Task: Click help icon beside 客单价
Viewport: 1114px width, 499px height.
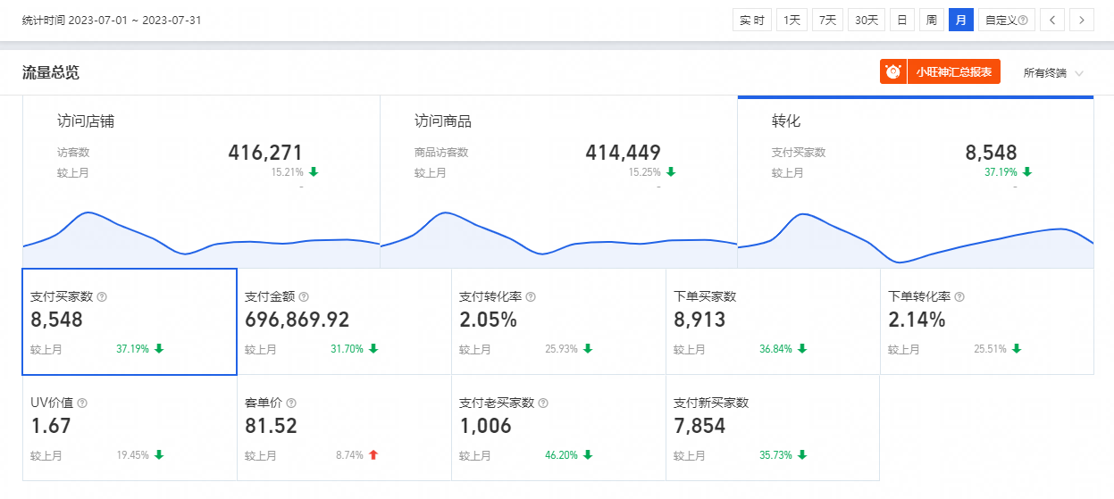Action: pyautogui.click(x=291, y=403)
